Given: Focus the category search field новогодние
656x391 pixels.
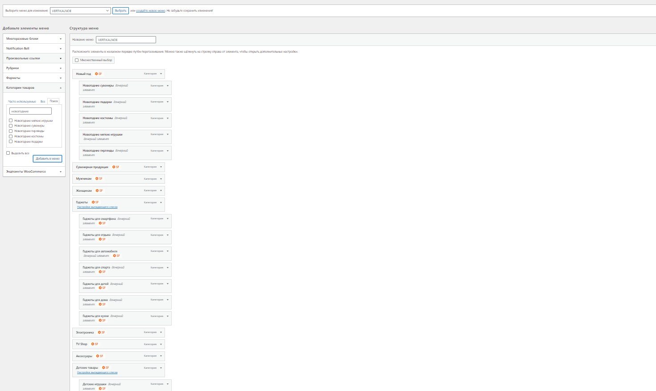Looking at the screenshot, I should pyautogui.click(x=30, y=111).
